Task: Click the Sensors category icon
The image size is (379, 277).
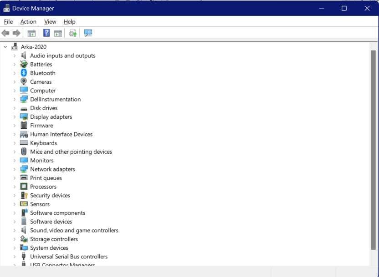Action: click(24, 204)
